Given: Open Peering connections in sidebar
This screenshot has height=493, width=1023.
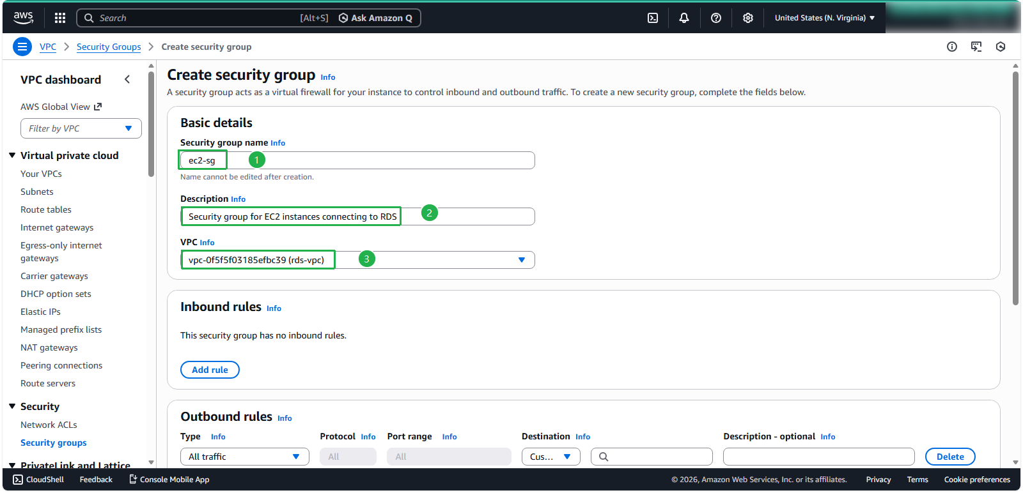Looking at the screenshot, I should click(x=61, y=365).
